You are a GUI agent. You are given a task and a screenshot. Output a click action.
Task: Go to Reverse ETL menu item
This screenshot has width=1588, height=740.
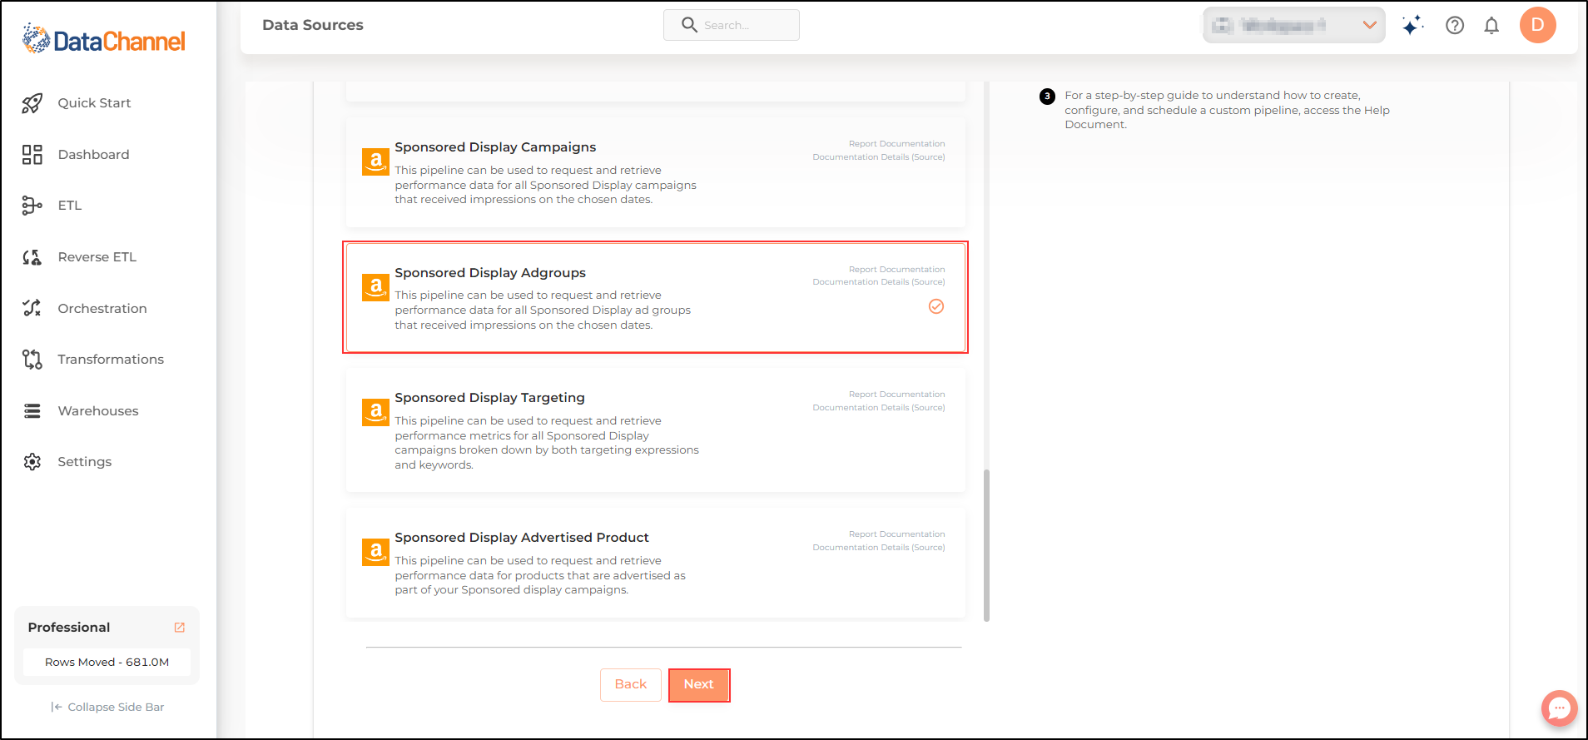(x=97, y=257)
